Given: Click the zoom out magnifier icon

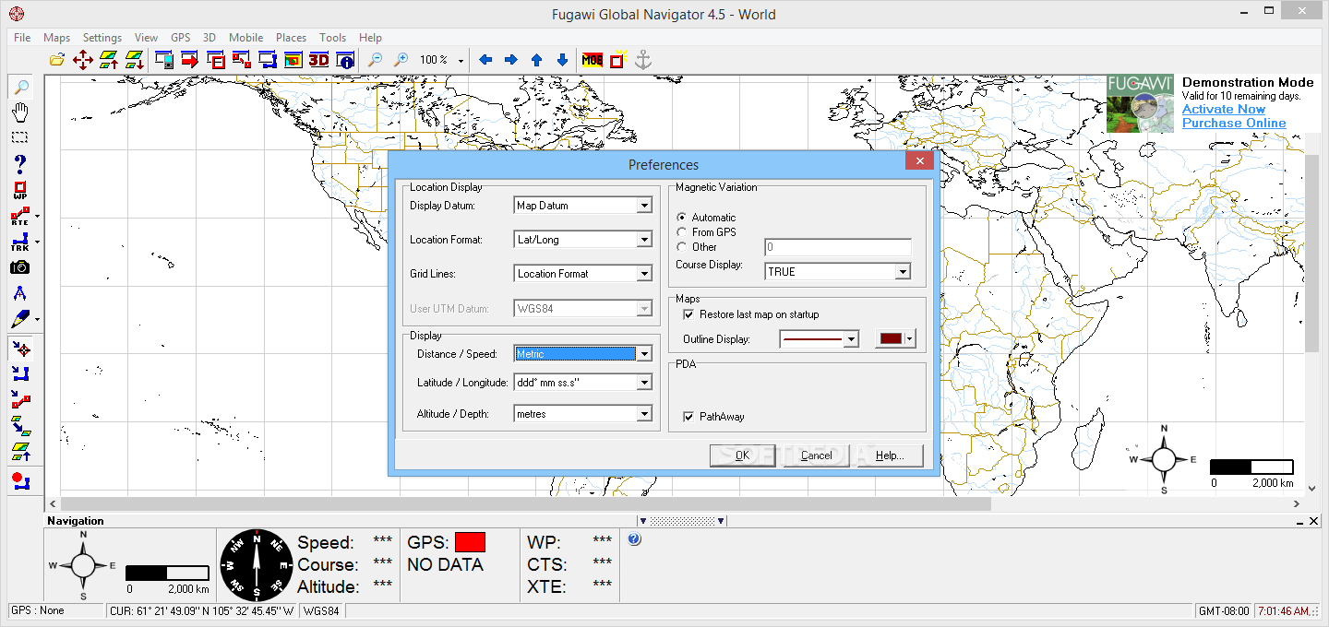Looking at the screenshot, I should pyautogui.click(x=376, y=60).
